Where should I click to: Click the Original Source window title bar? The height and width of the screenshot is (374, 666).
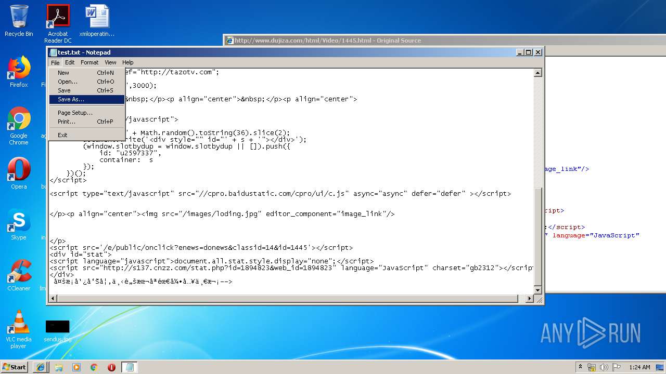point(445,41)
